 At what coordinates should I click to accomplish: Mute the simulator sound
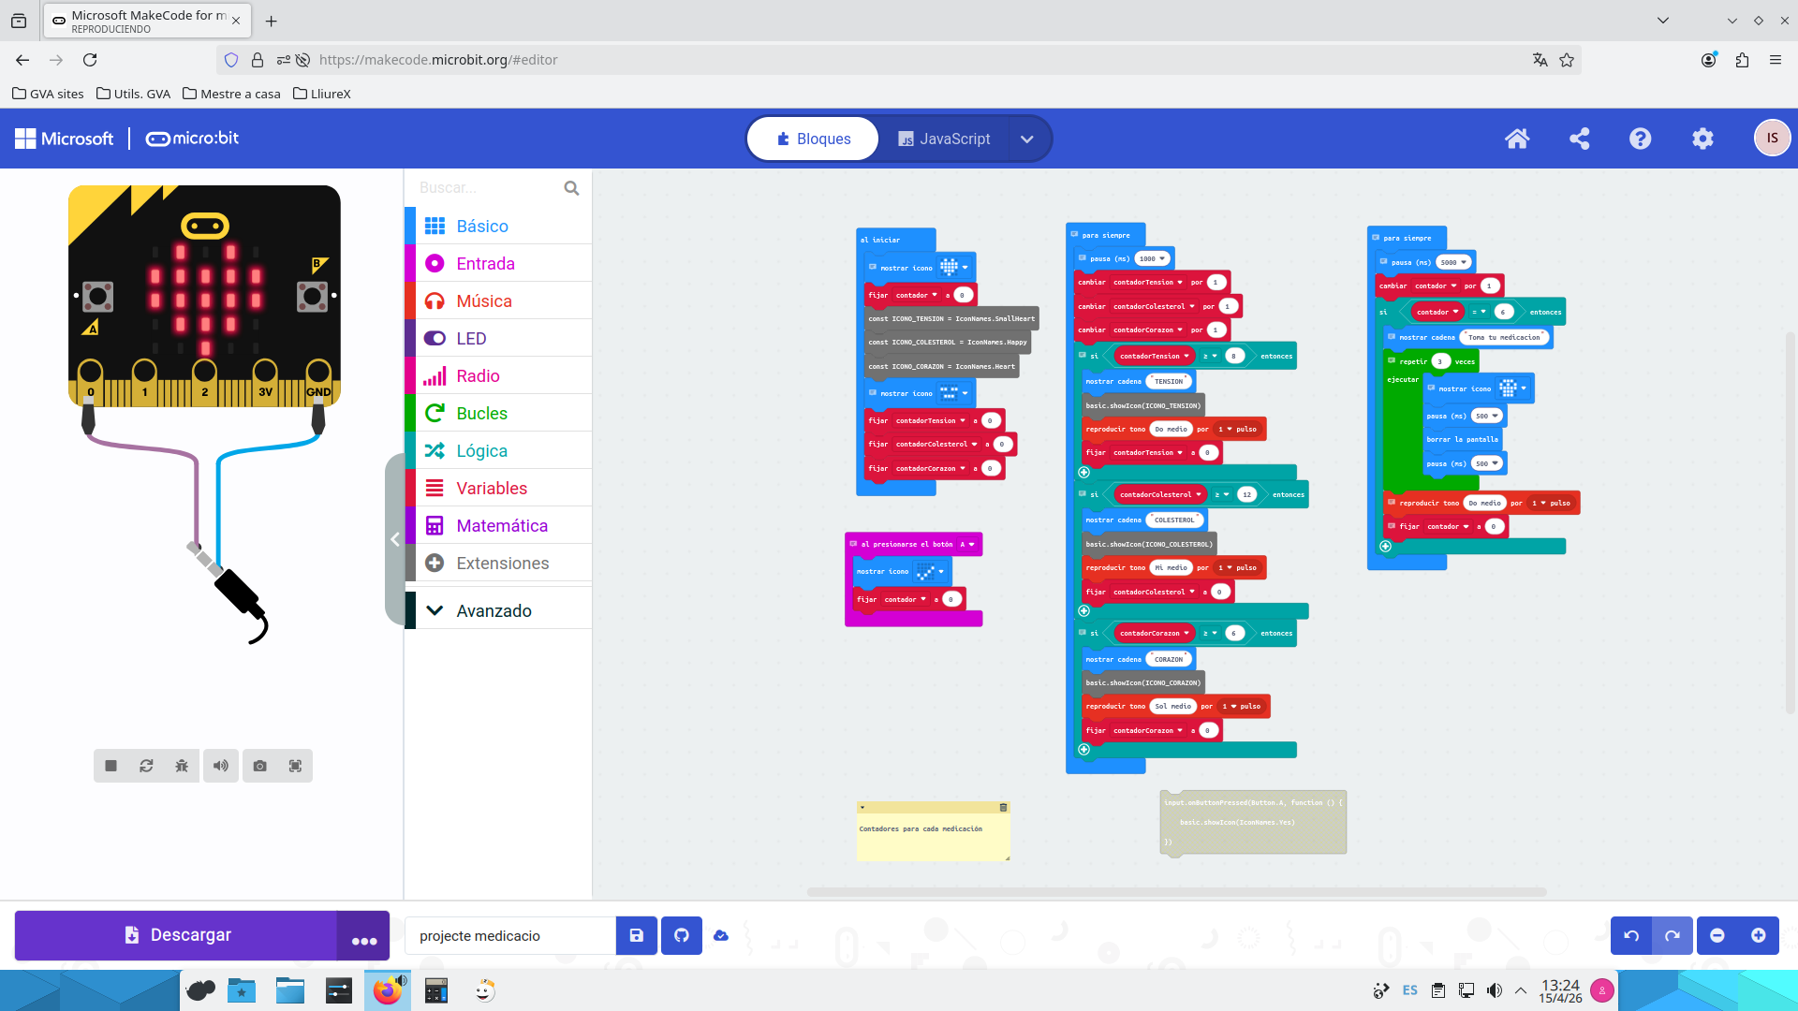click(221, 766)
